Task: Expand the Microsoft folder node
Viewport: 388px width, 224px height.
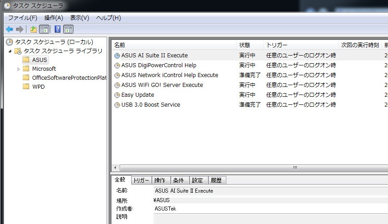Action: (18, 69)
